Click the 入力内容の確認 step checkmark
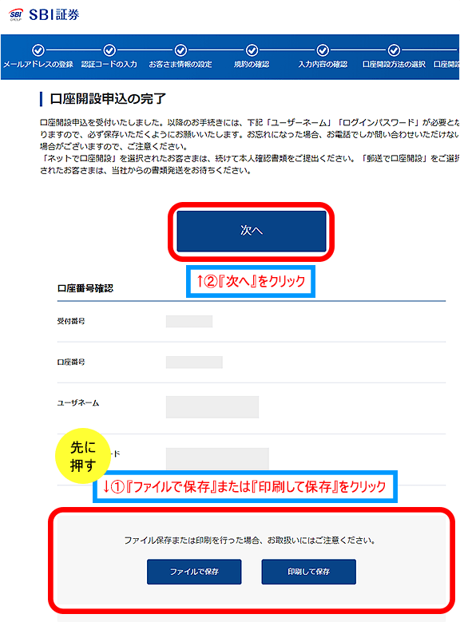The image size is (460, 622). [x=323, y=50]
